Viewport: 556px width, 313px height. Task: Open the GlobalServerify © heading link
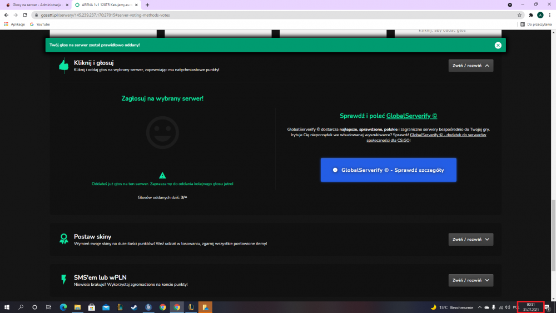point(411,116)
